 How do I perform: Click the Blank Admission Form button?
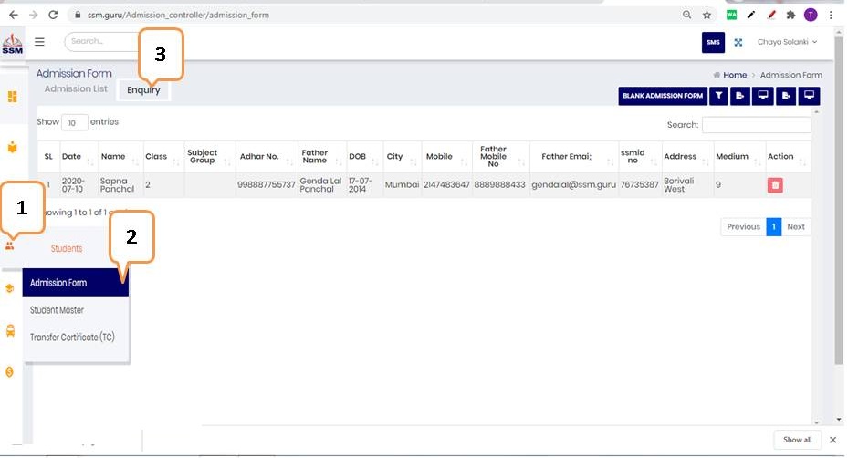click(x=662, y=96)
